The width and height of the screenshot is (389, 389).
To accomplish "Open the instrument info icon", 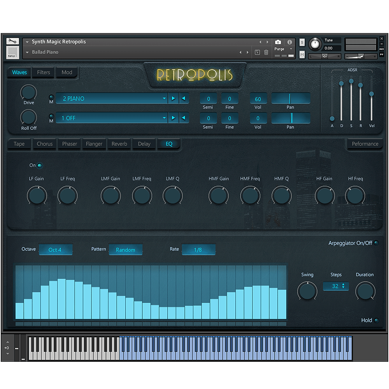I will click(x=289, y=42).
